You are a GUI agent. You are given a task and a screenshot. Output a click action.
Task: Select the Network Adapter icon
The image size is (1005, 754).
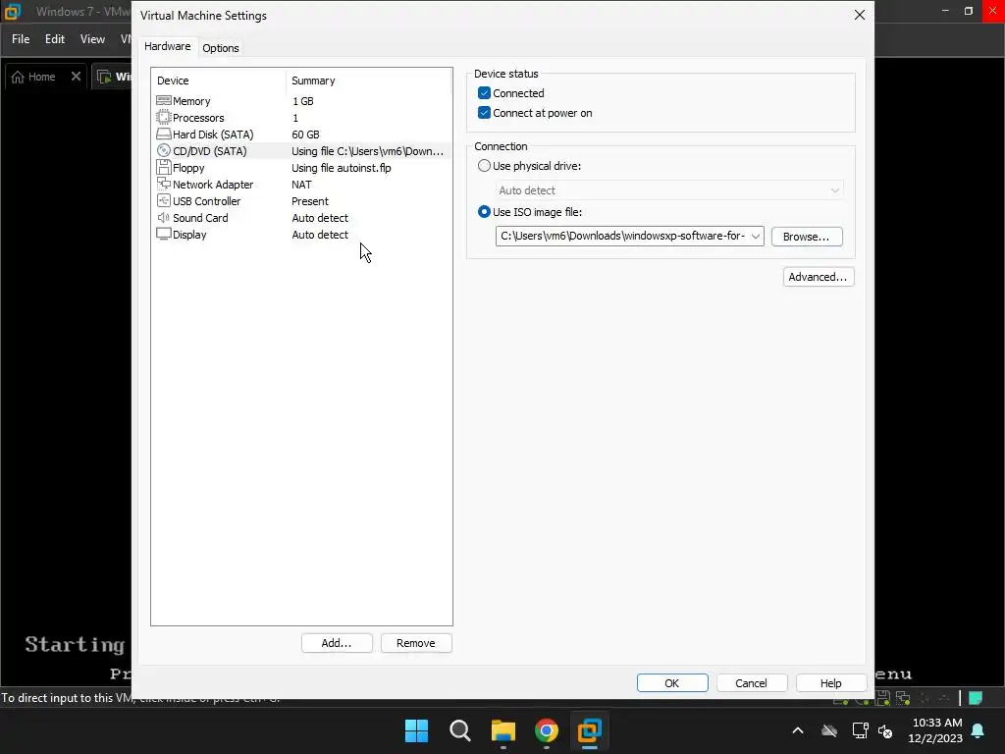164,184
